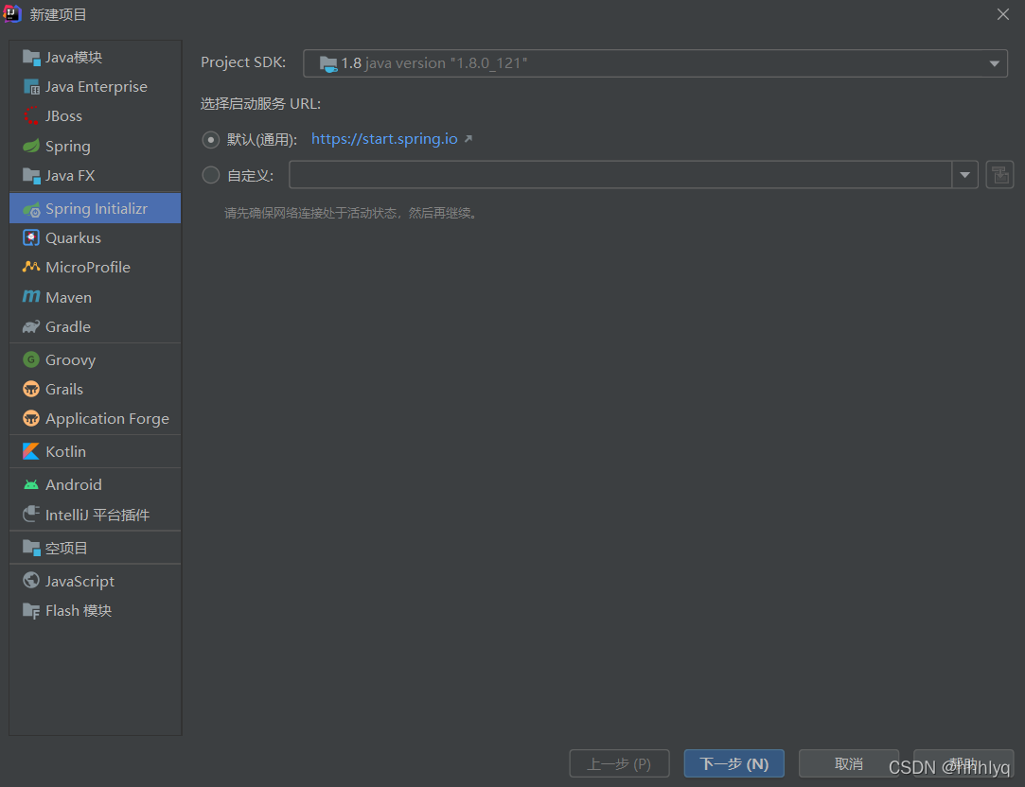Click the Groovy green G icon
Viewport: 1025px width, 787px height.
coord(30,359)
